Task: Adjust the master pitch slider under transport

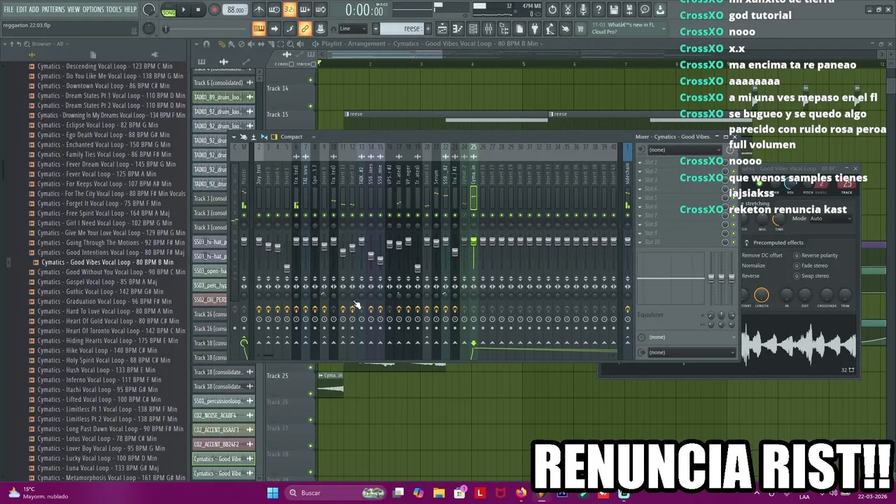Action: click(203, 29)
